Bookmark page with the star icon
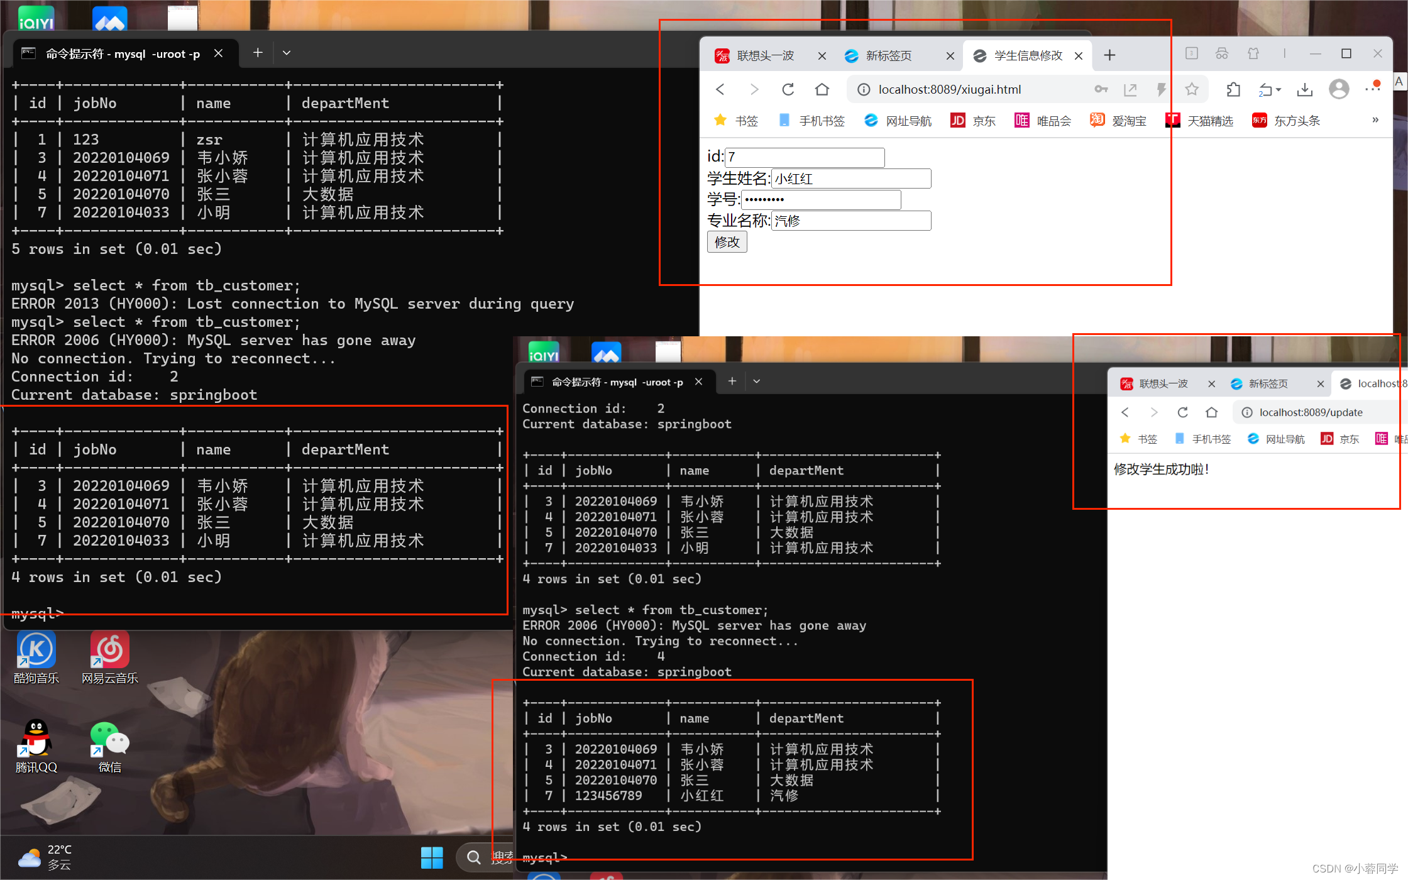This screenshot has width=1408, height=880. pyautogui.click(x=1191, y=89)
